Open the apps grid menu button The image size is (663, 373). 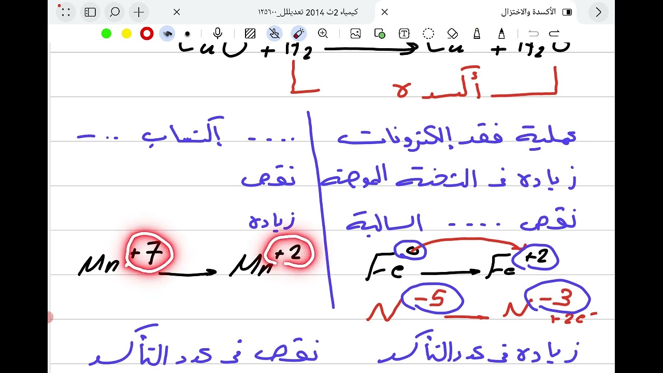(x=66, y=12)
